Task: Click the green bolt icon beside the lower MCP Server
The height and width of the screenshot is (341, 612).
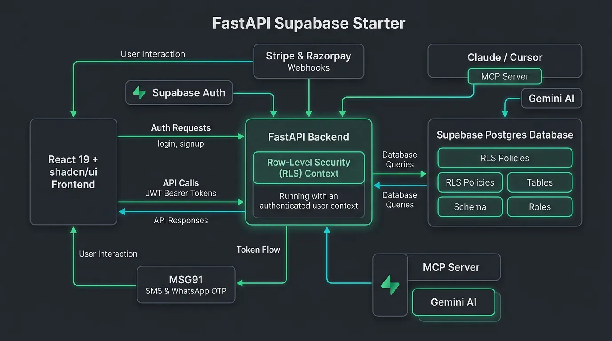Action: tap(390, 285)
